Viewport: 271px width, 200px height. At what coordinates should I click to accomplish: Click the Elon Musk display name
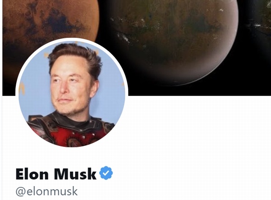(56, 174)
